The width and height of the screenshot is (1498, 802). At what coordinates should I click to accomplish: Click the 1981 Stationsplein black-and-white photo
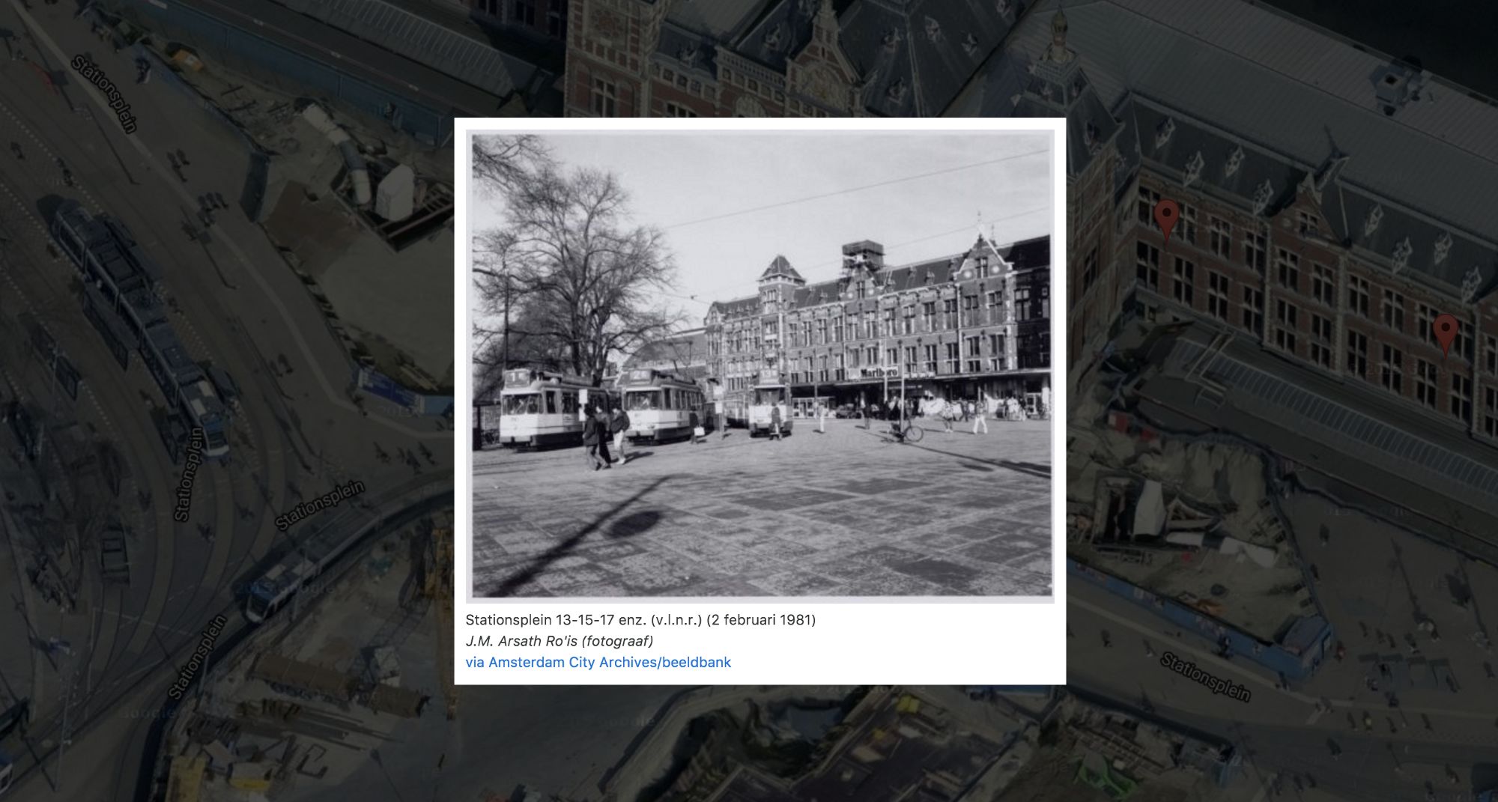(x=760, y=366)
